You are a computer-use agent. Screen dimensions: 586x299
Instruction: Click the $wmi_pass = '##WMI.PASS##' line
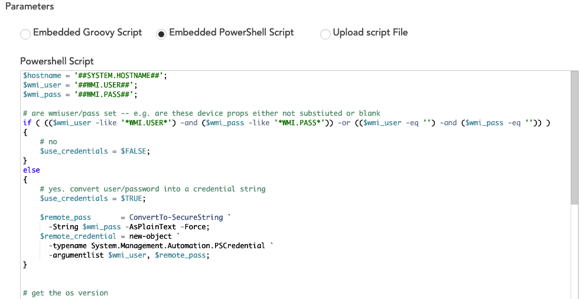click(x=82, y=94)
